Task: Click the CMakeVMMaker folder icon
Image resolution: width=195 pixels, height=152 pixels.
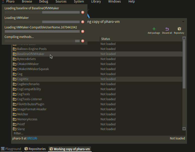Action: pyautogui.click(x=15, y=64)
